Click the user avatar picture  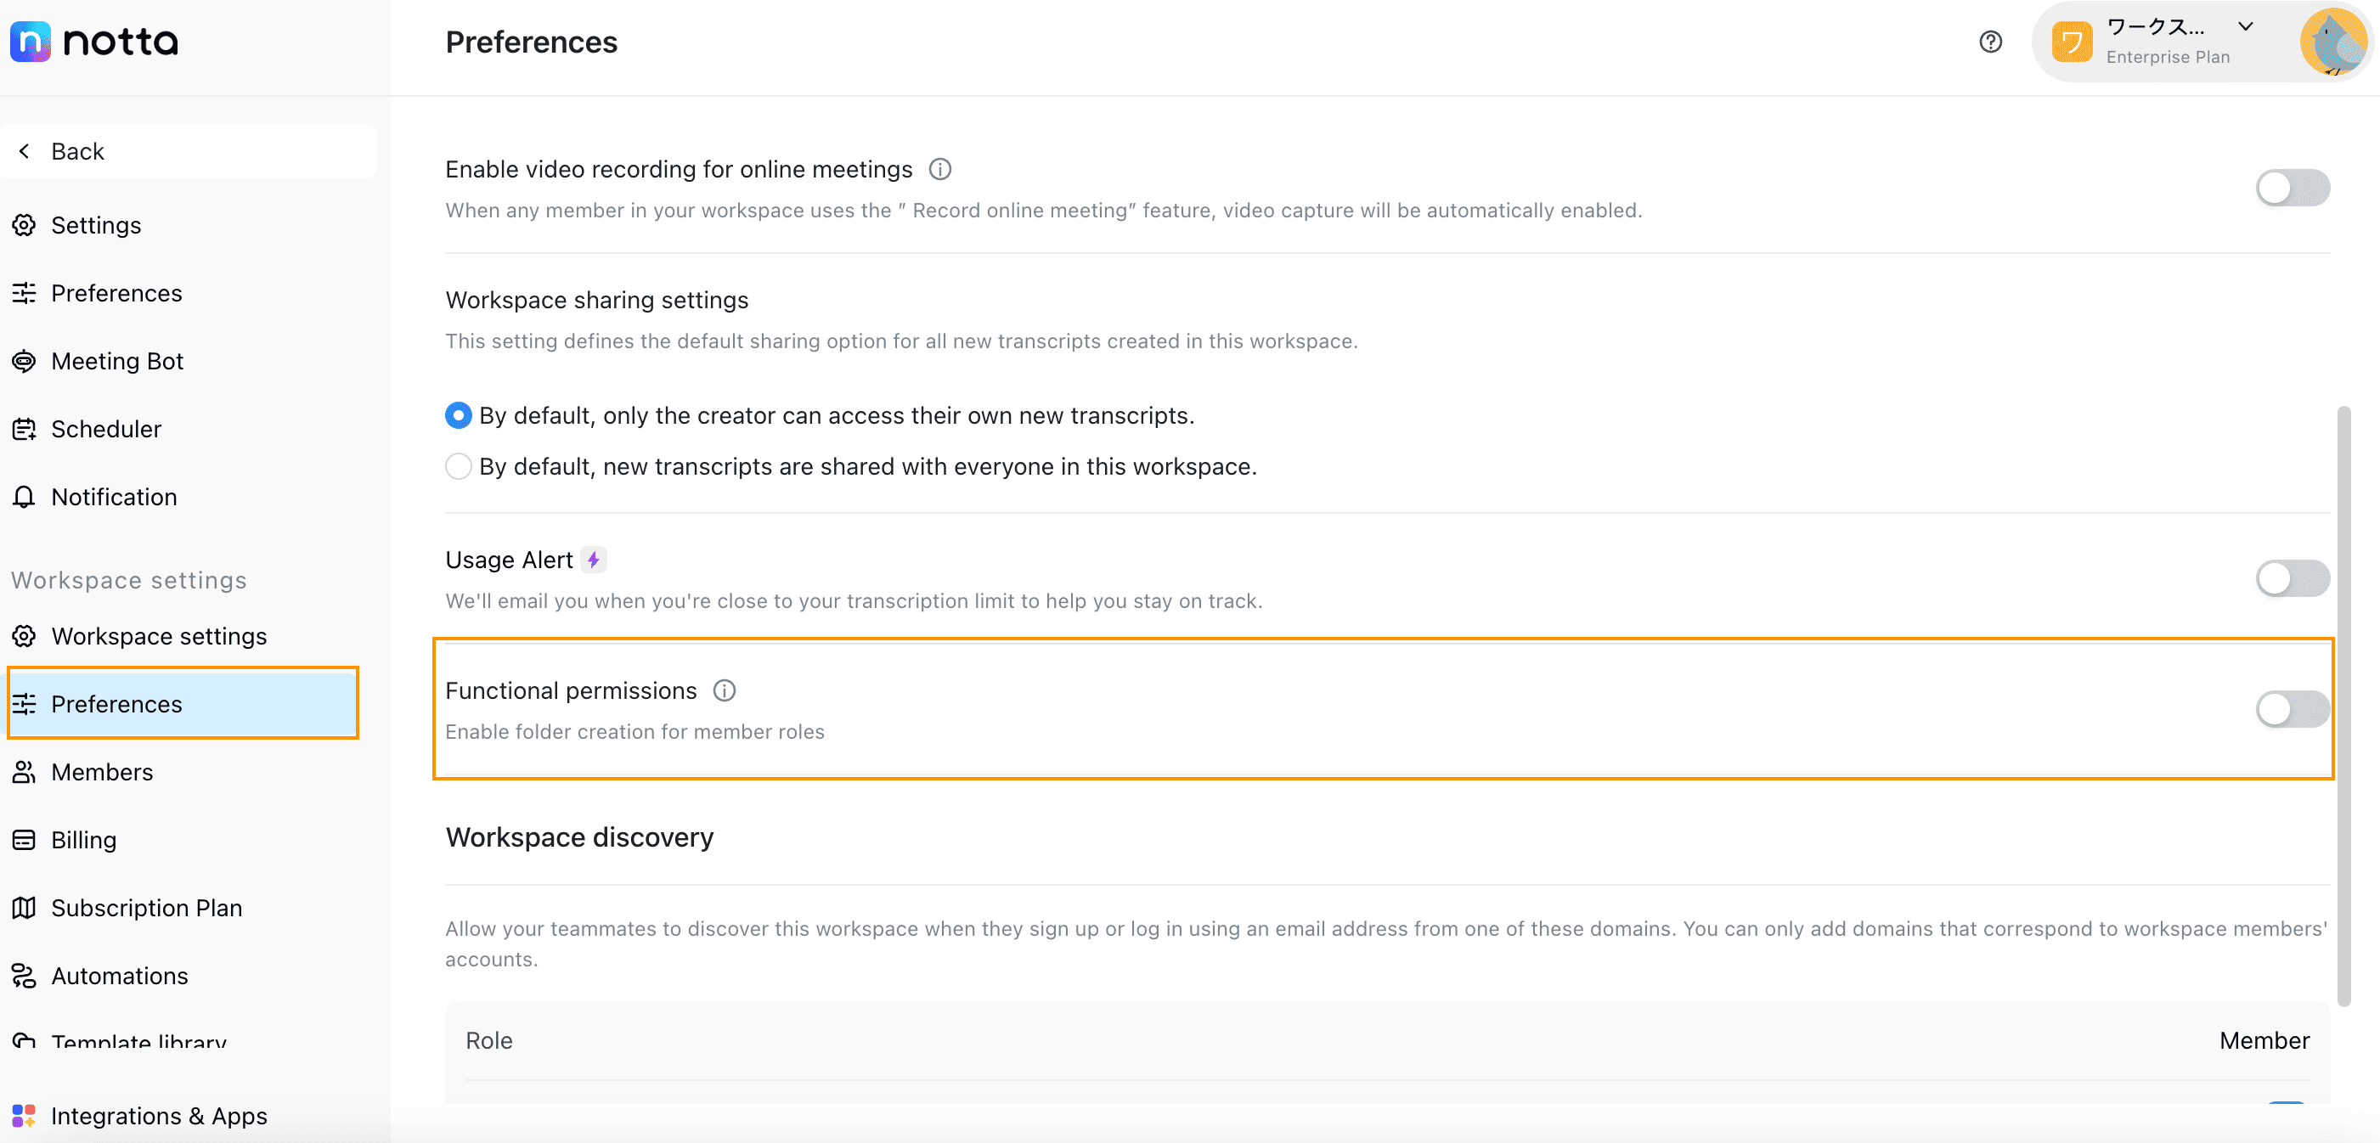(x=2333, y=42)
